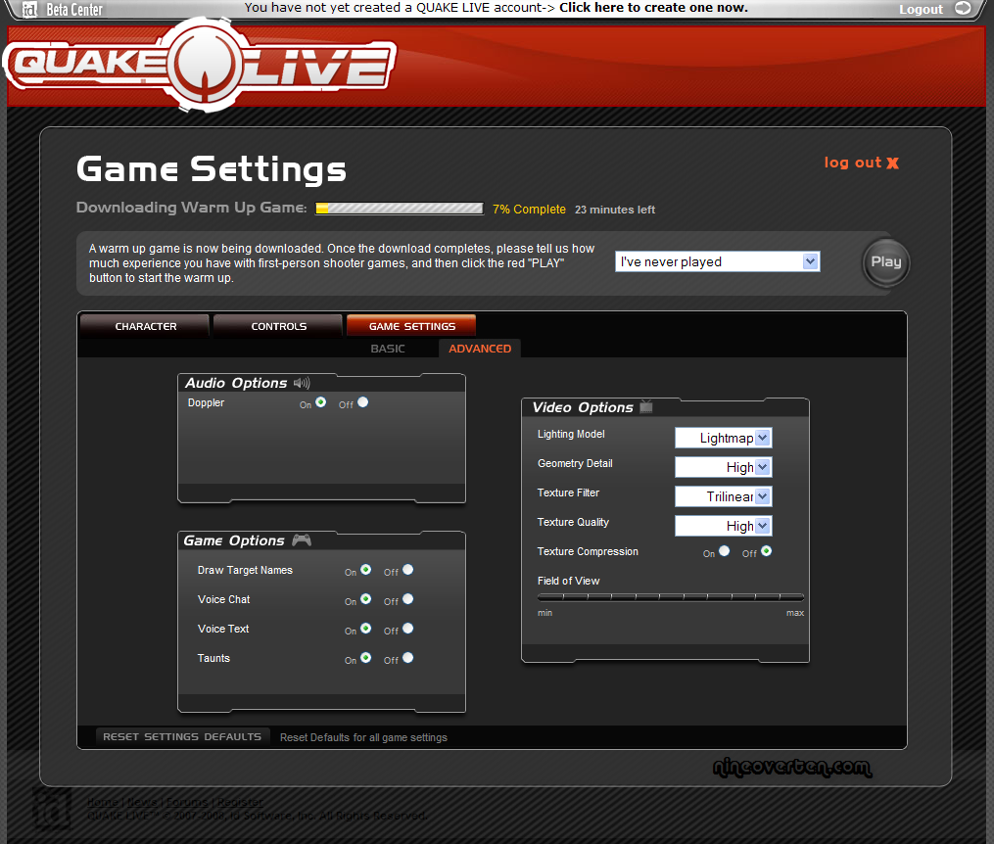This screenshot has width=994, height=844.
Task: Click the Quake Live logo
Action: coord(199,66)
